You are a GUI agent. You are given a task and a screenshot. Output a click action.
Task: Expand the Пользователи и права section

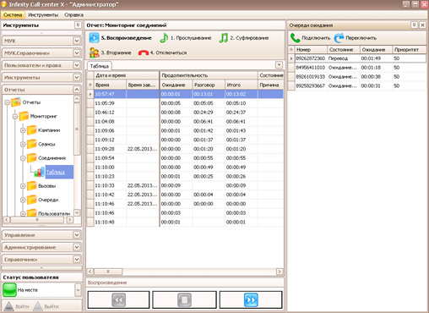click(x=77, y=65)
